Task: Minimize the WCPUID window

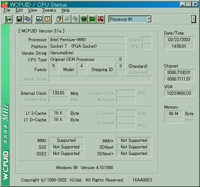Action: click(183, 4)
